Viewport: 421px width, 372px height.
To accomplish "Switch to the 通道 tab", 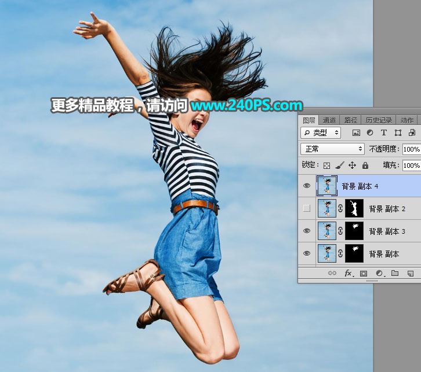I will click(x=329, y=120).
